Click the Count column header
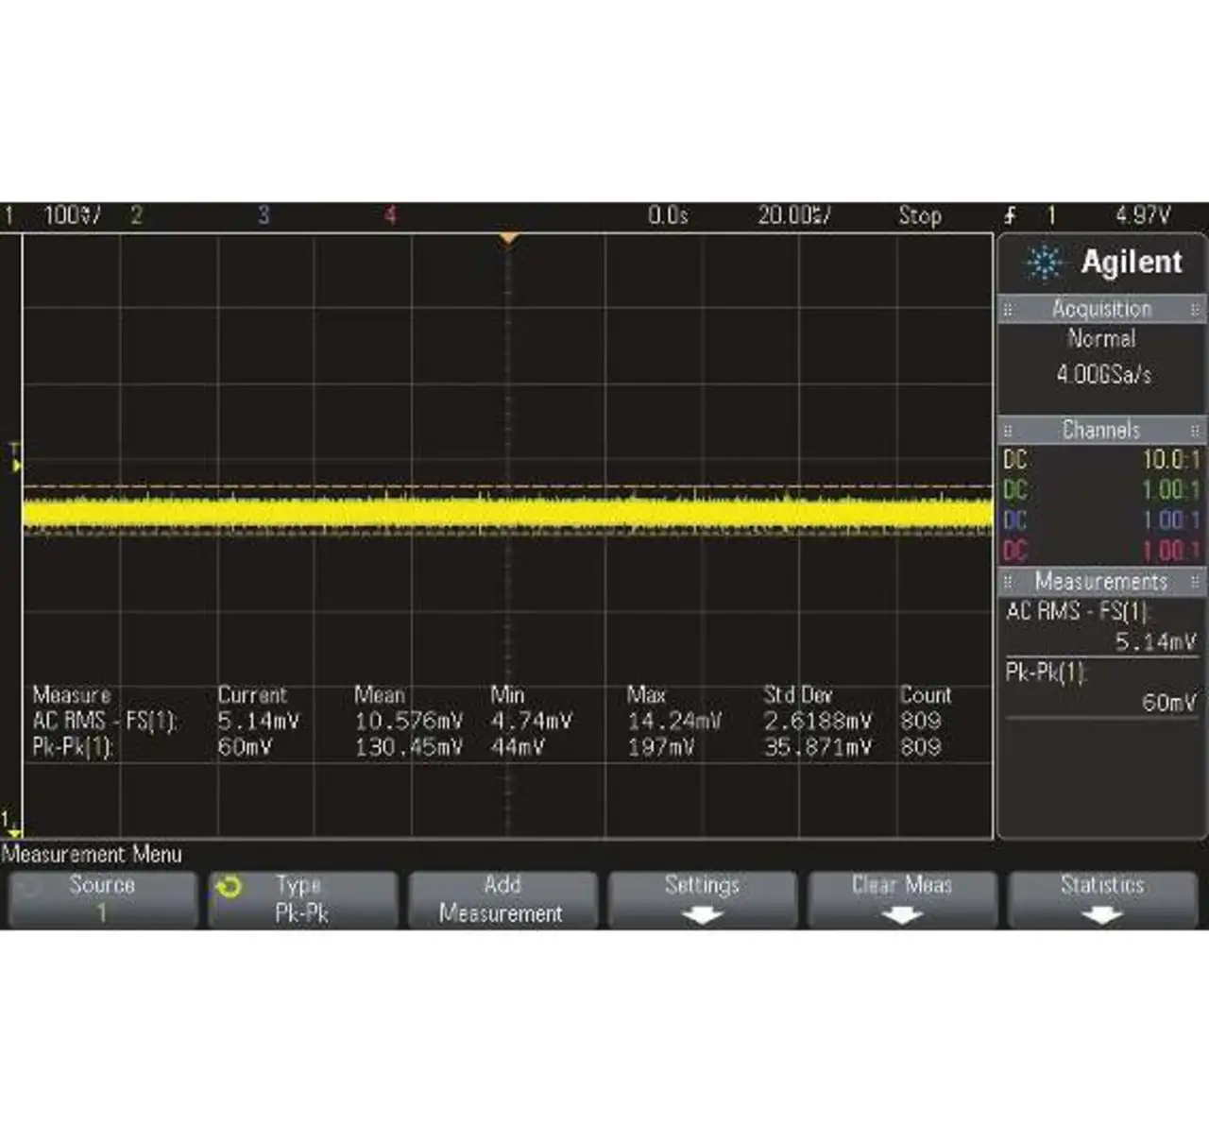The image size is (1209, 1124). pyautogui.click(x=926, y=695)
